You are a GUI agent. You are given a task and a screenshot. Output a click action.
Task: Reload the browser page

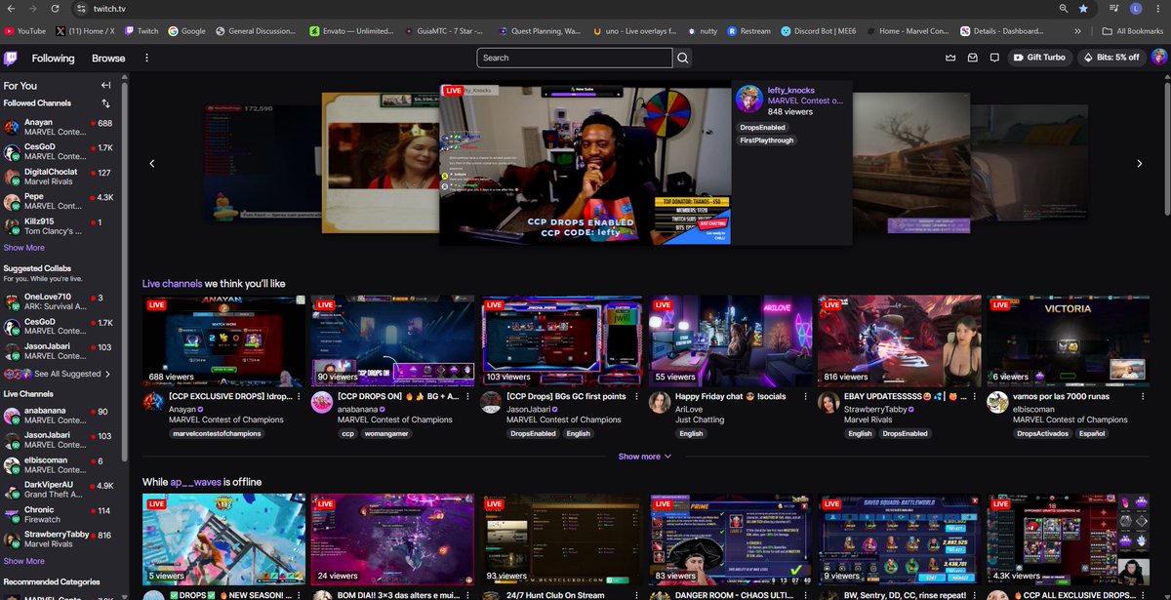tap(56, 8)
